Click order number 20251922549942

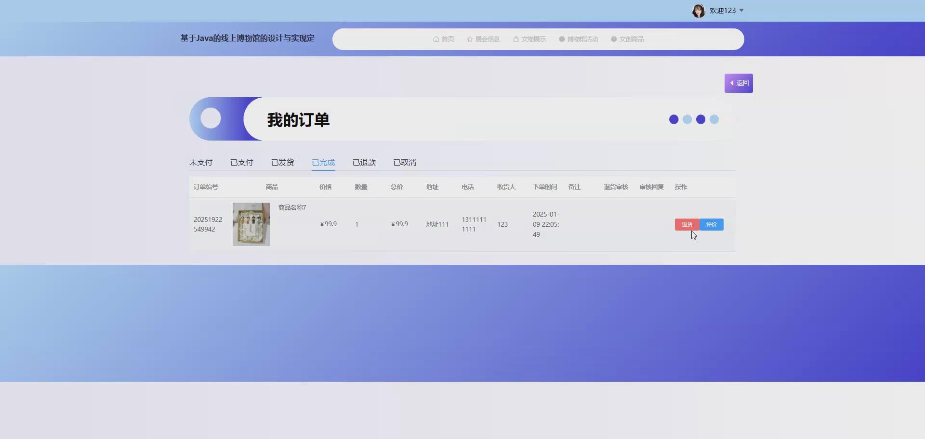(208, 224)
